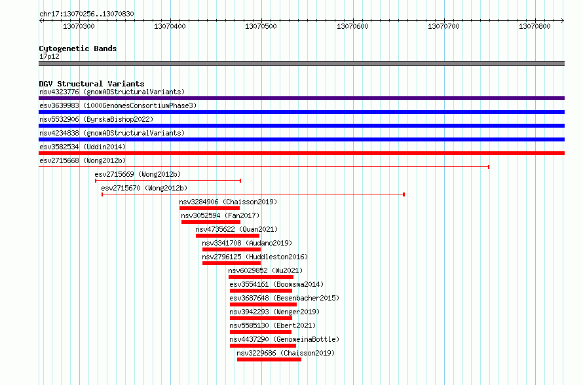Select nsv3942293 Wenger2019 label
Image resolution: width=583 pixels, height=385 pixels.
(274, 312)
